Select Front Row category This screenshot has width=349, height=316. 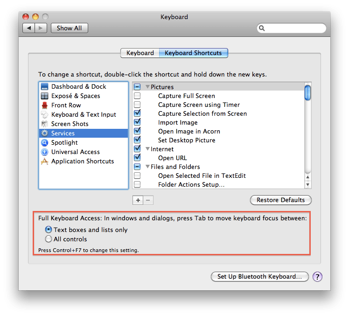coord(84,105)
